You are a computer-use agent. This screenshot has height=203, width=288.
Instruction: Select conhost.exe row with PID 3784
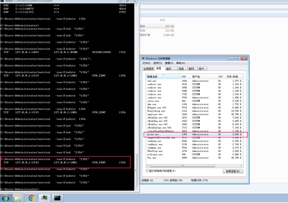(x=195, y=98)
